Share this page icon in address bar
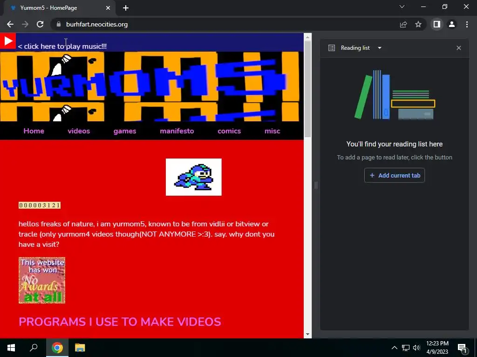The height and width of the screenshot is (357, 477). coord(403,24)
